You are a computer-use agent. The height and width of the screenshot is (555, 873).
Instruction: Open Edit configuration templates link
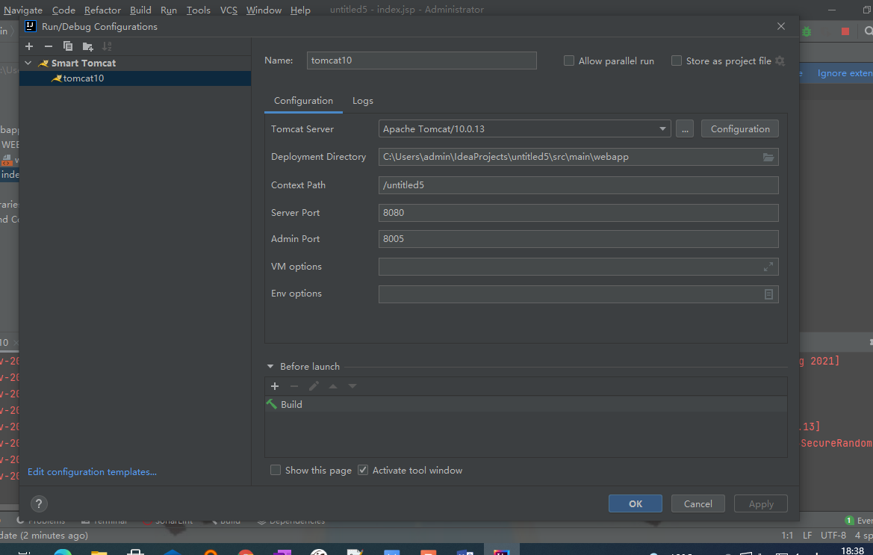(x=93, y=471)
